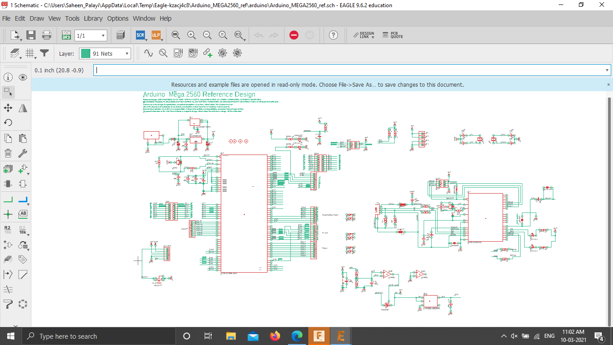Open the New file dropdown icon

pyautogui.click(x=16, y=35)
